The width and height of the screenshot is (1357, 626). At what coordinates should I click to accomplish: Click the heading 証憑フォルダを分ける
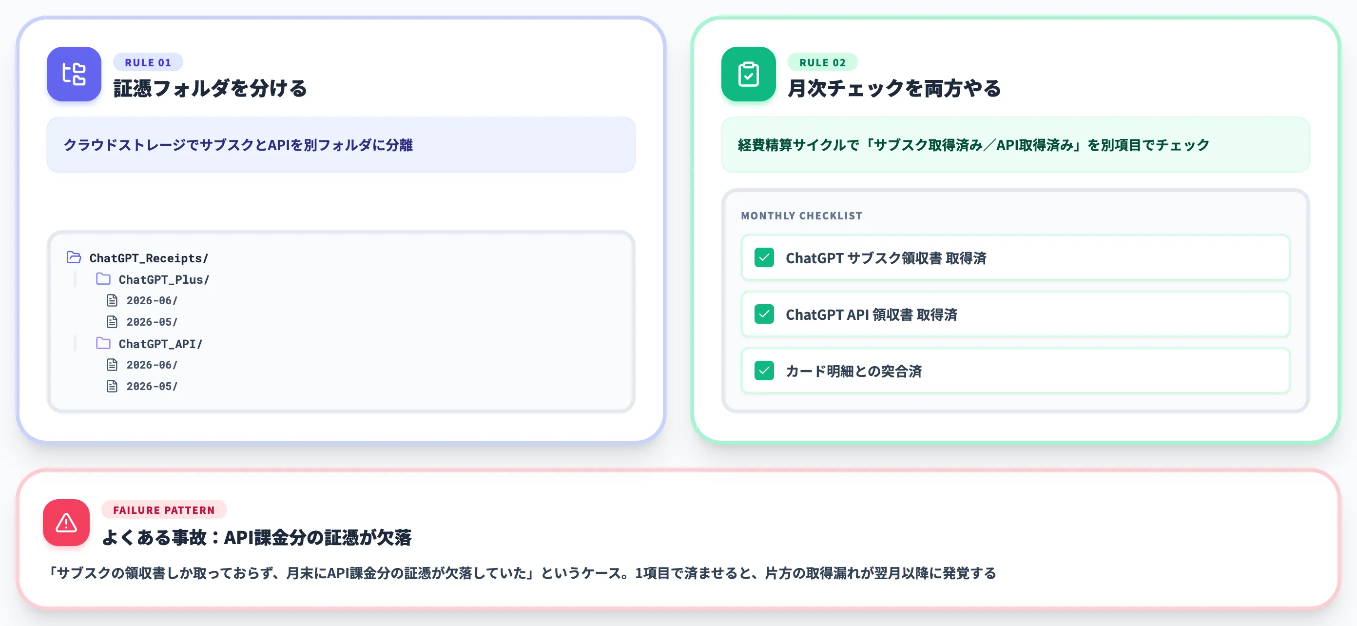click(210, 88)
